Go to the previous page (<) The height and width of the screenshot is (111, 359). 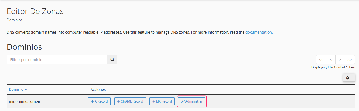click(x=331, y=59)
